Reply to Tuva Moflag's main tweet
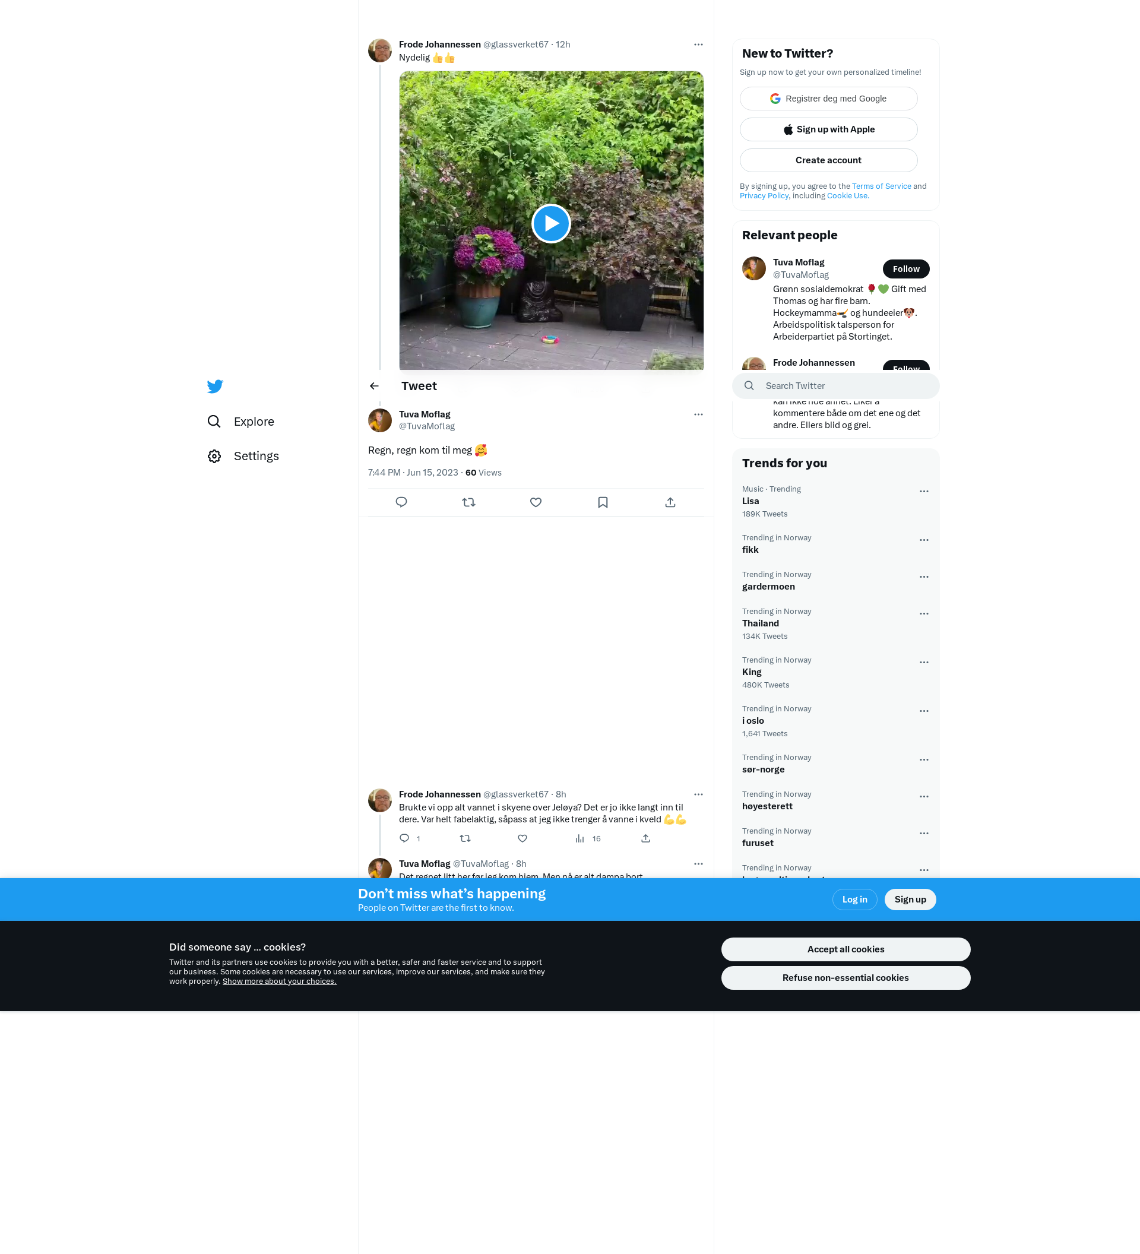Screen dimensions: 1140x1254 [x=401, y=502]
